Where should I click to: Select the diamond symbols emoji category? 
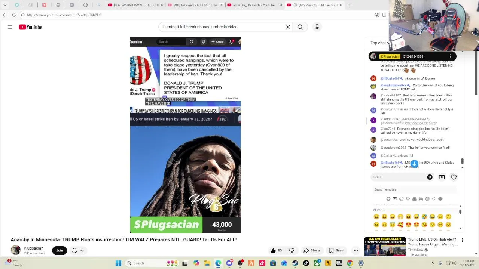click(x=440, y=199)
